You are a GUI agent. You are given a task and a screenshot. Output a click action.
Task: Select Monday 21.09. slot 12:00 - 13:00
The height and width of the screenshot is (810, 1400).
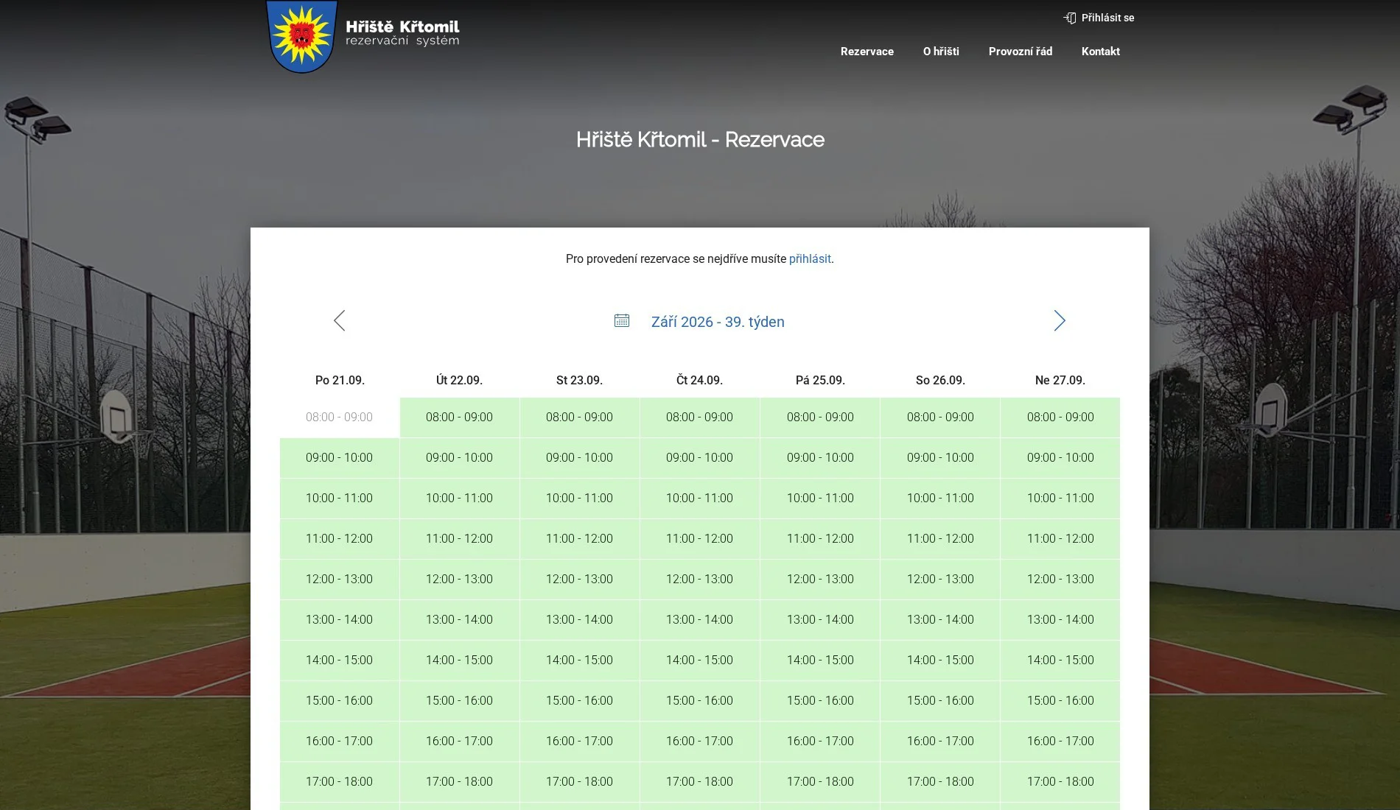tap(340, 580)
